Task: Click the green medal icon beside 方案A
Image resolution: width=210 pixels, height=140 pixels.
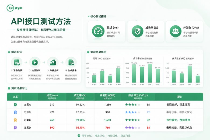Action: 15,104
